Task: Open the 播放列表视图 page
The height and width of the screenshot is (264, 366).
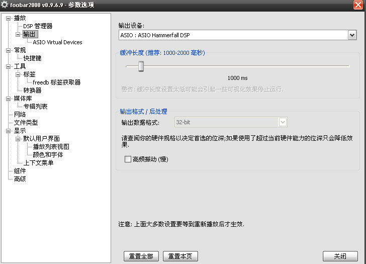Action: [51, 147]
